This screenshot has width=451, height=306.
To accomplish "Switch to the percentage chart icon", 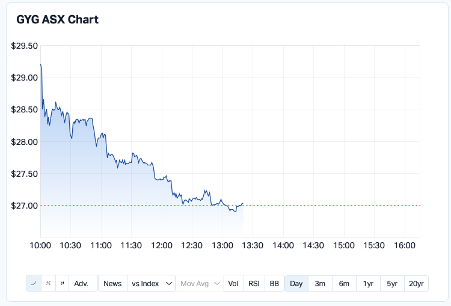I will [x=48, y=283].
